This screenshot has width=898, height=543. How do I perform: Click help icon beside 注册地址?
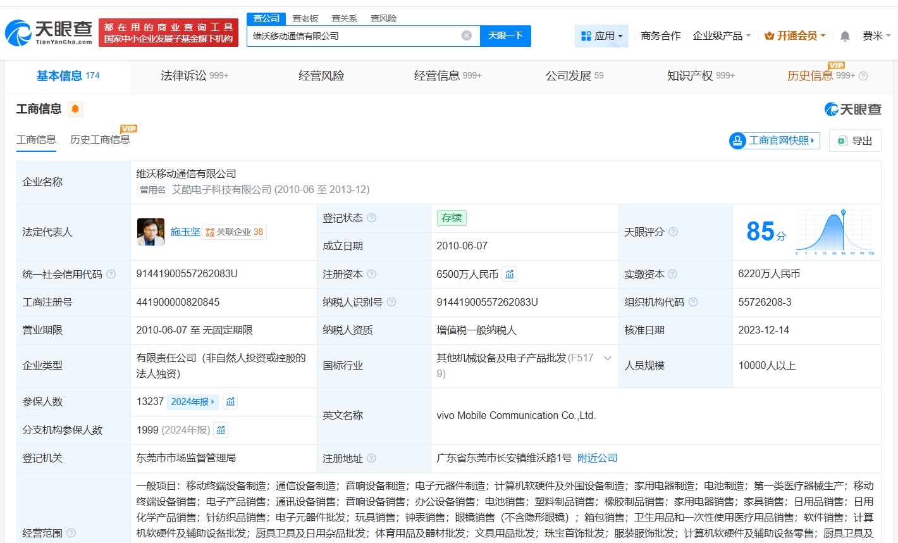(x=372, y=458)
